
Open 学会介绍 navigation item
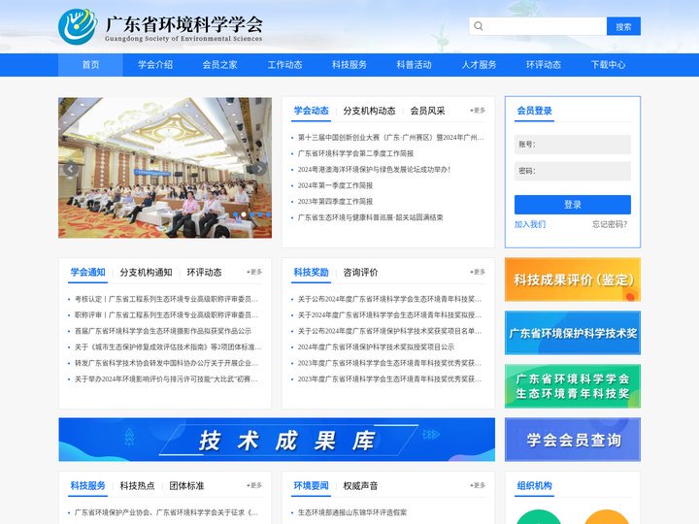155,65
